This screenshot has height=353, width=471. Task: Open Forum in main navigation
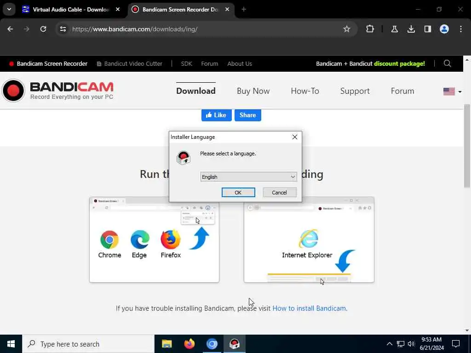tap(402, 91)
